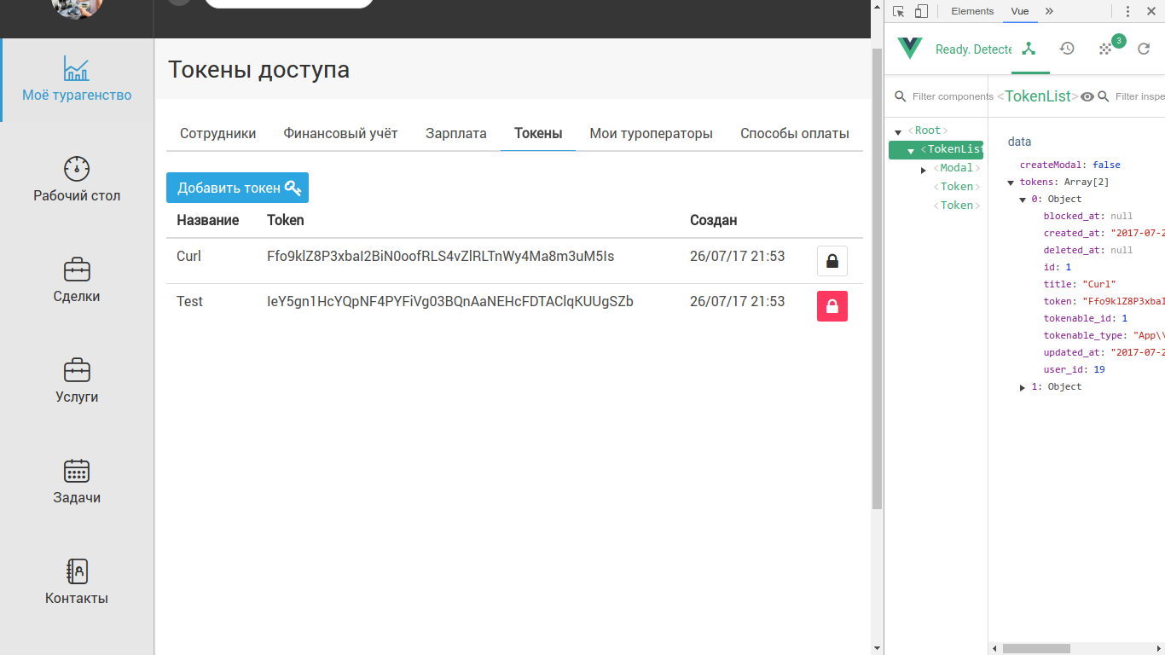The image size is (1165, 655).
Task: Open DevTools three-dot options menu
Action: pos(1127,11)
